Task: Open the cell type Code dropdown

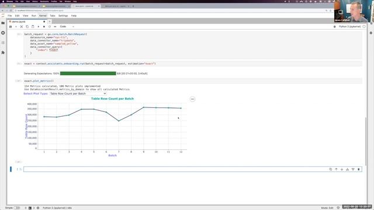Action: point(67,27)
